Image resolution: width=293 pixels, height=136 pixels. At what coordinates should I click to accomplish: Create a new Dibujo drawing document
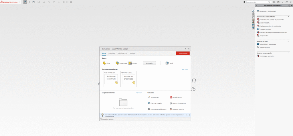tap(133, 63)
